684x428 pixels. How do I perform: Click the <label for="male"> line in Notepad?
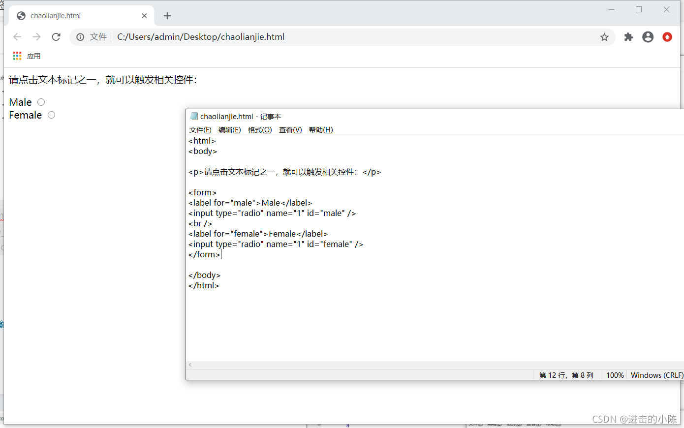coord(250,203)
